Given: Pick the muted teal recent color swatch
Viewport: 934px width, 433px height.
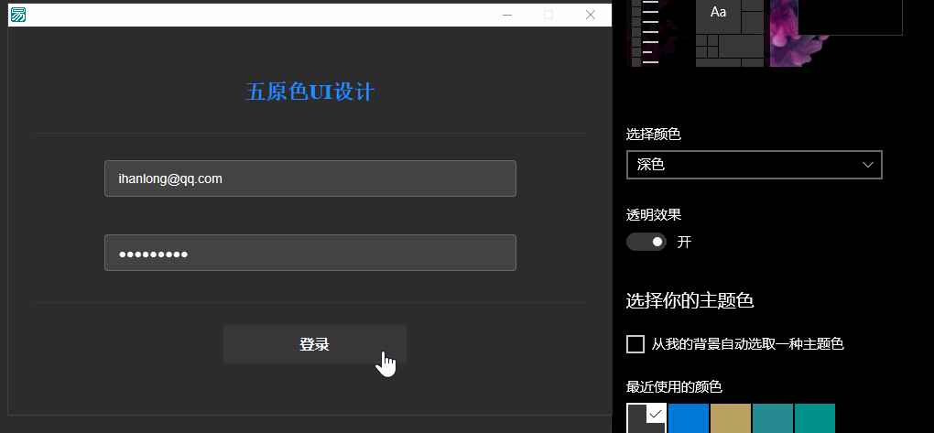Looking at the screenshot, I should tap(773, 418).
